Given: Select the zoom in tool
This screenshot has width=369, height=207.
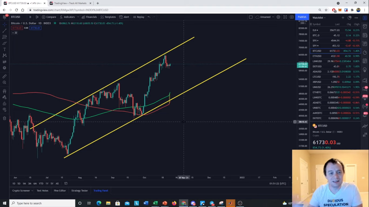Looking at the screenshot, I should pos(4,82).
